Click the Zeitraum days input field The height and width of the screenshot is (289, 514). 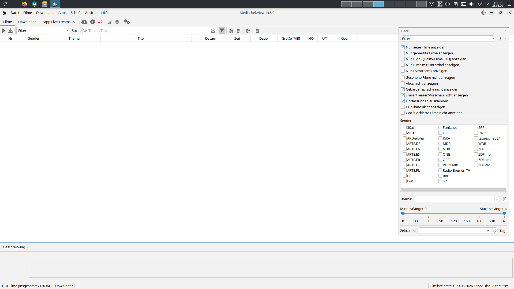(454, 231)
